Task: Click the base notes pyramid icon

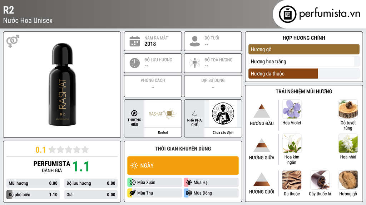Action: coord(262,179)
